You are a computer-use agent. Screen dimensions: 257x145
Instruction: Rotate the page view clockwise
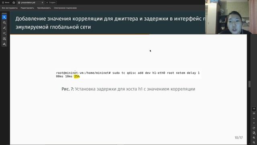click(254, 128)
